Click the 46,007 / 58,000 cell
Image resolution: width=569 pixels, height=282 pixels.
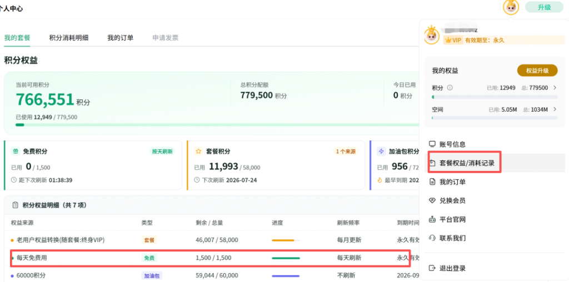(x=217, y=240)
